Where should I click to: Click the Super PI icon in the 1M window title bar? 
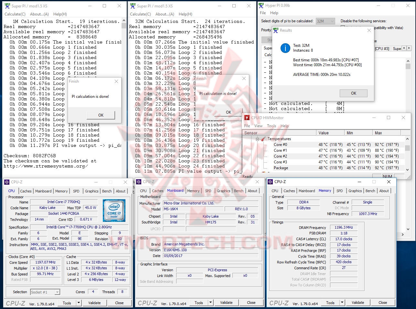[7, 6]
